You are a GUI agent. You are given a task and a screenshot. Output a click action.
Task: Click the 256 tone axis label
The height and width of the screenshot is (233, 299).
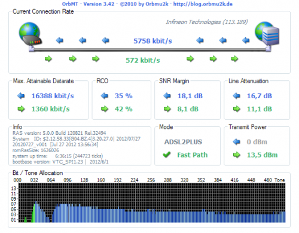[x=151, y=180]
